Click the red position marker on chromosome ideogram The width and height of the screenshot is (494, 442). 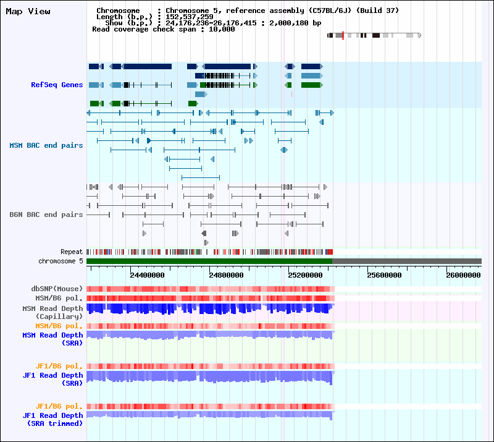(343, 35)
